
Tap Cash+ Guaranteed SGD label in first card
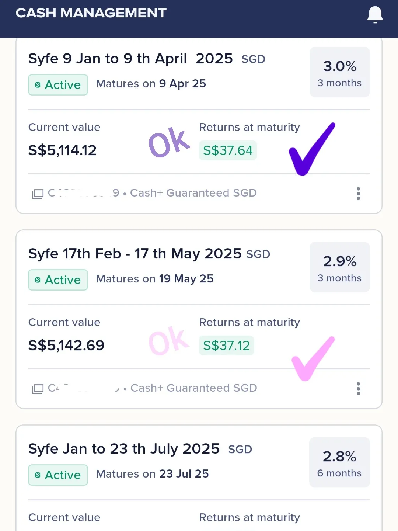coord(193,193)
